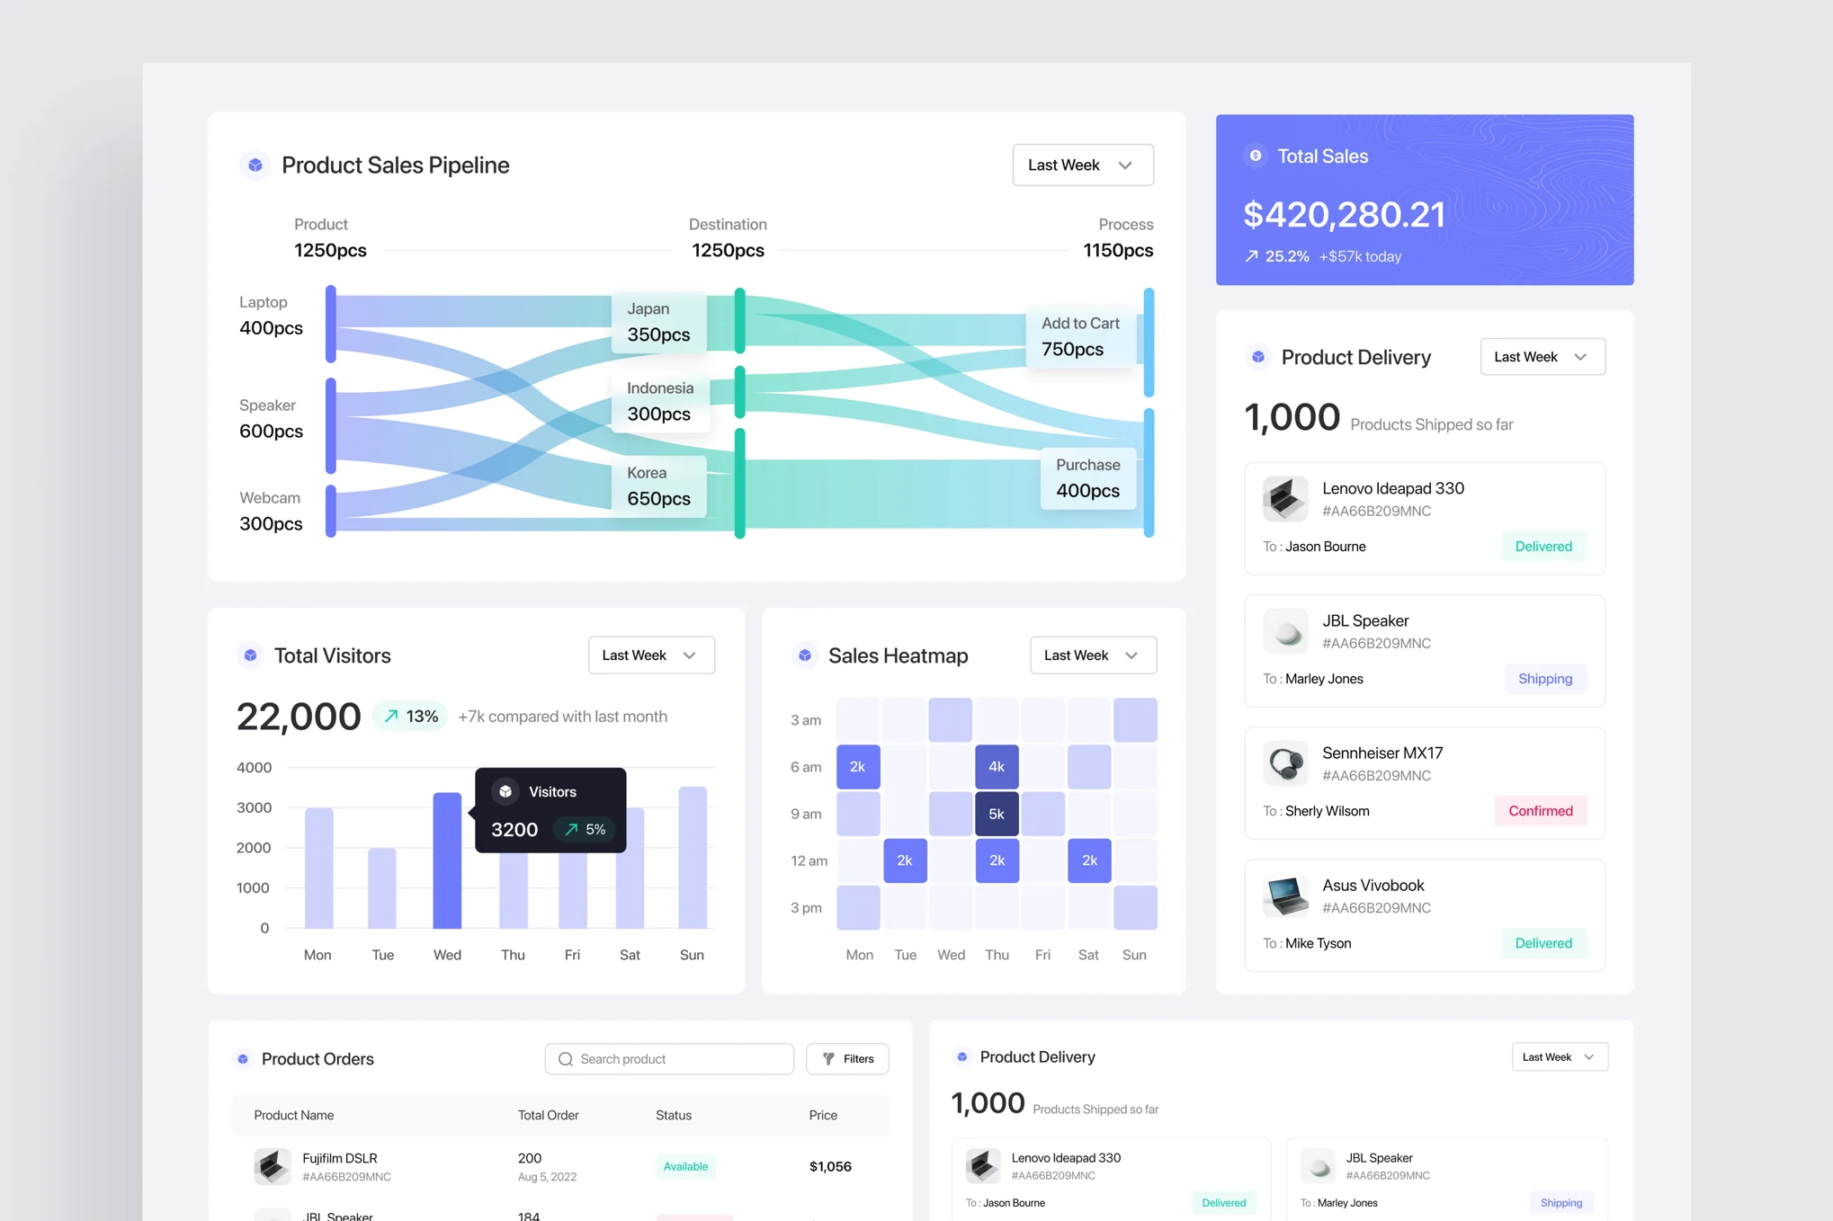Viewport: 1833px width, 1221px height.
Task: Click the Sennheiser MX17 earphone image
Action: tap(1285, 763)
